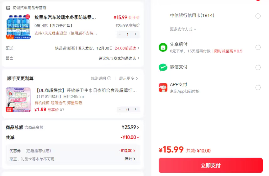Click the windshield washer fluid product thumbnail
269x176 pixels.
[18, 27]
